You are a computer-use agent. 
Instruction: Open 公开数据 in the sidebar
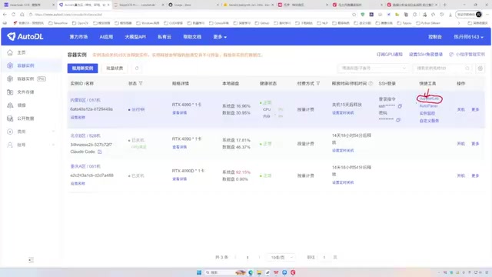pyautogui.click(x=25, y=118)
